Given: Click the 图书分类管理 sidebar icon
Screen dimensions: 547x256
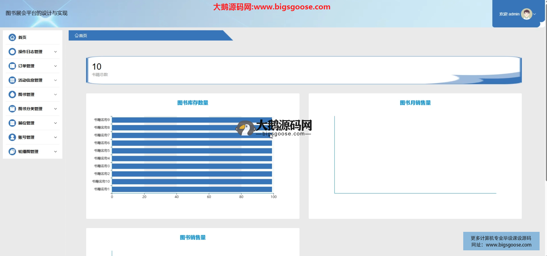Looking at the screenshot, I should click(x=12, y=109).
